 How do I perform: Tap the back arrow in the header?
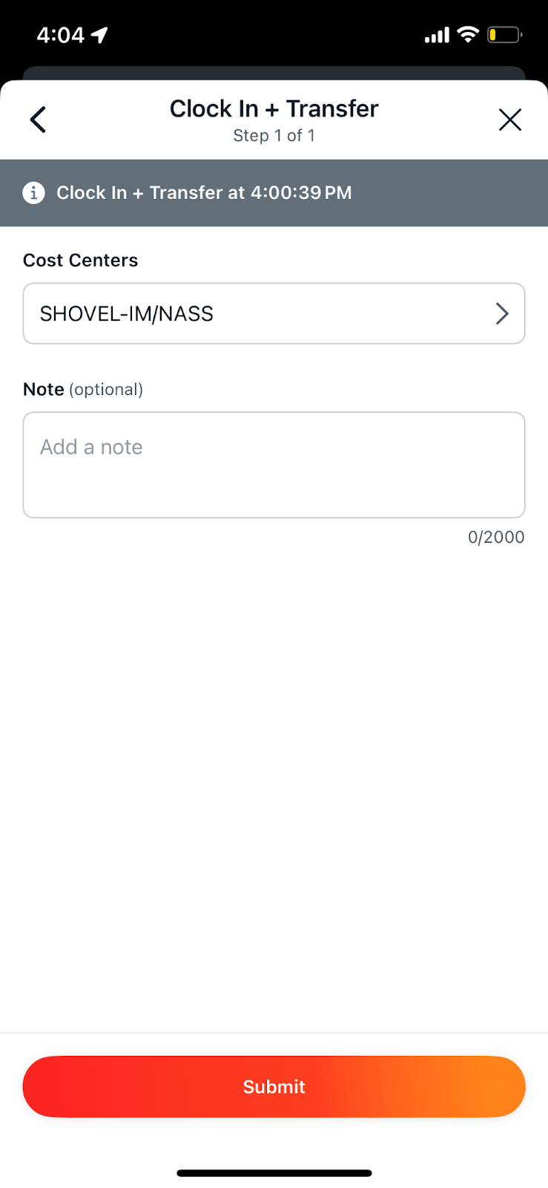[38, 120]
